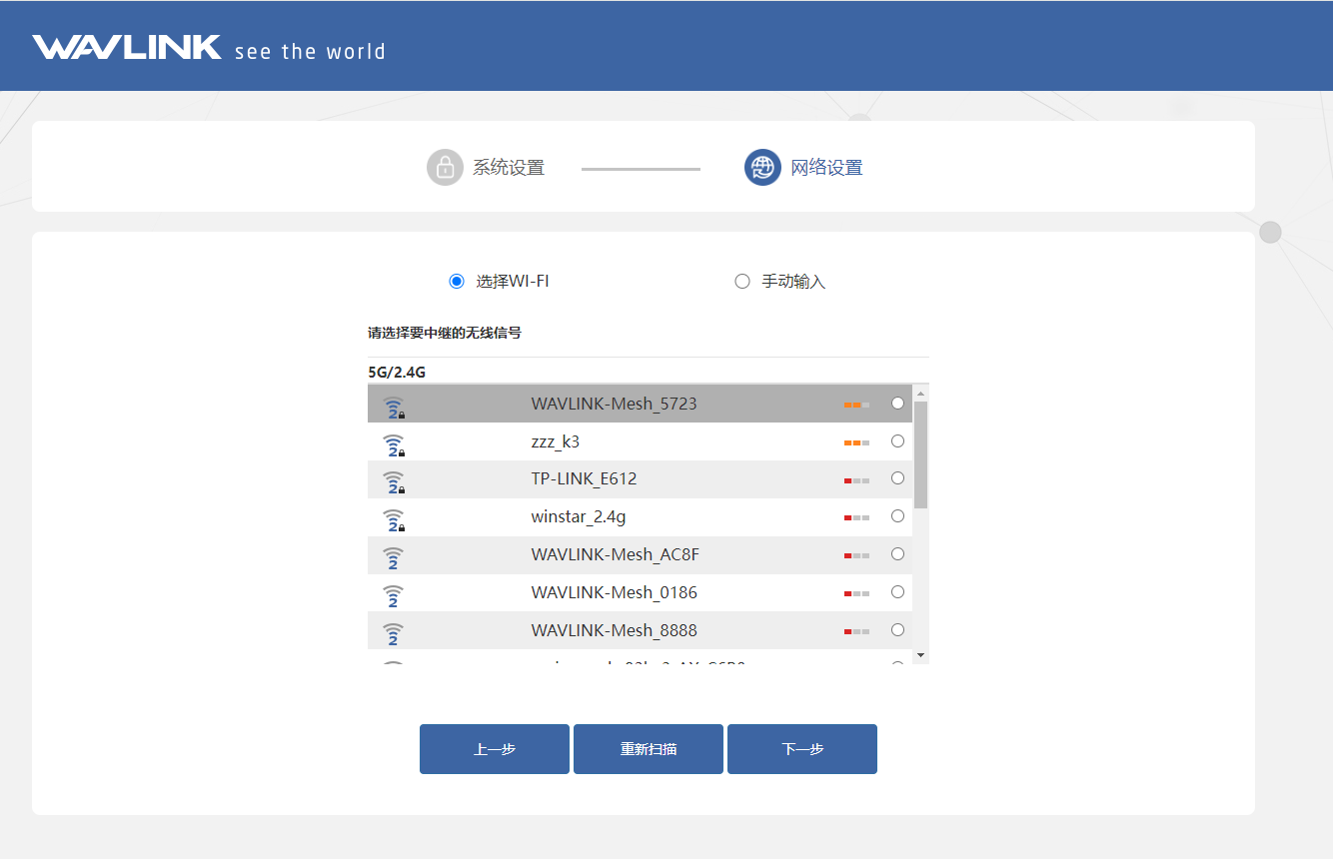The width and height of the screenshot is (1333, 859).
Task: Click the globe icon for 网络设置 step
Action: click(762, 168)
